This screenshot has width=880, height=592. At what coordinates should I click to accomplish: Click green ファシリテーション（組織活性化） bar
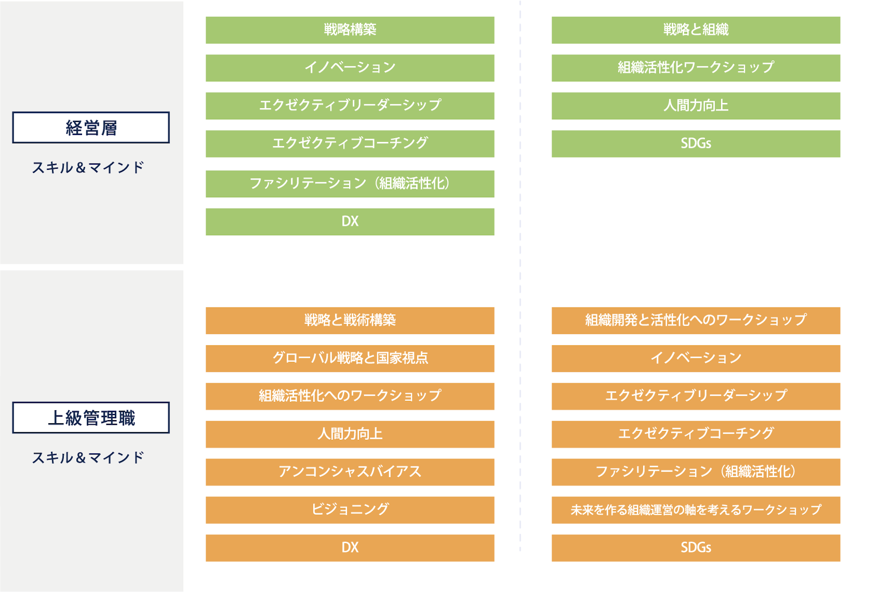350,184
